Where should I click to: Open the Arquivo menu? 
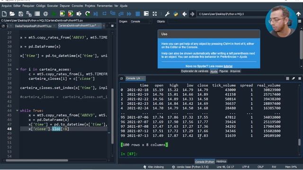click(x=7, y=6)
